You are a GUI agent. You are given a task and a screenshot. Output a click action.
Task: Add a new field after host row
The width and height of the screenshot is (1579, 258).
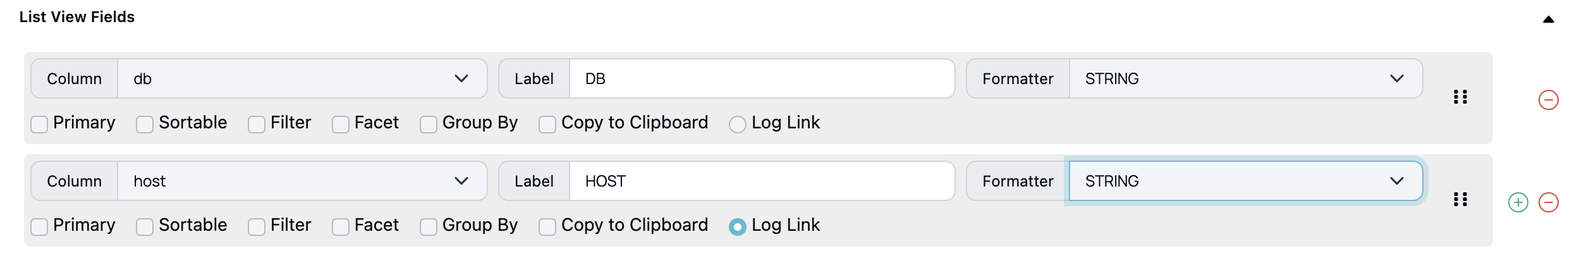1518,202
